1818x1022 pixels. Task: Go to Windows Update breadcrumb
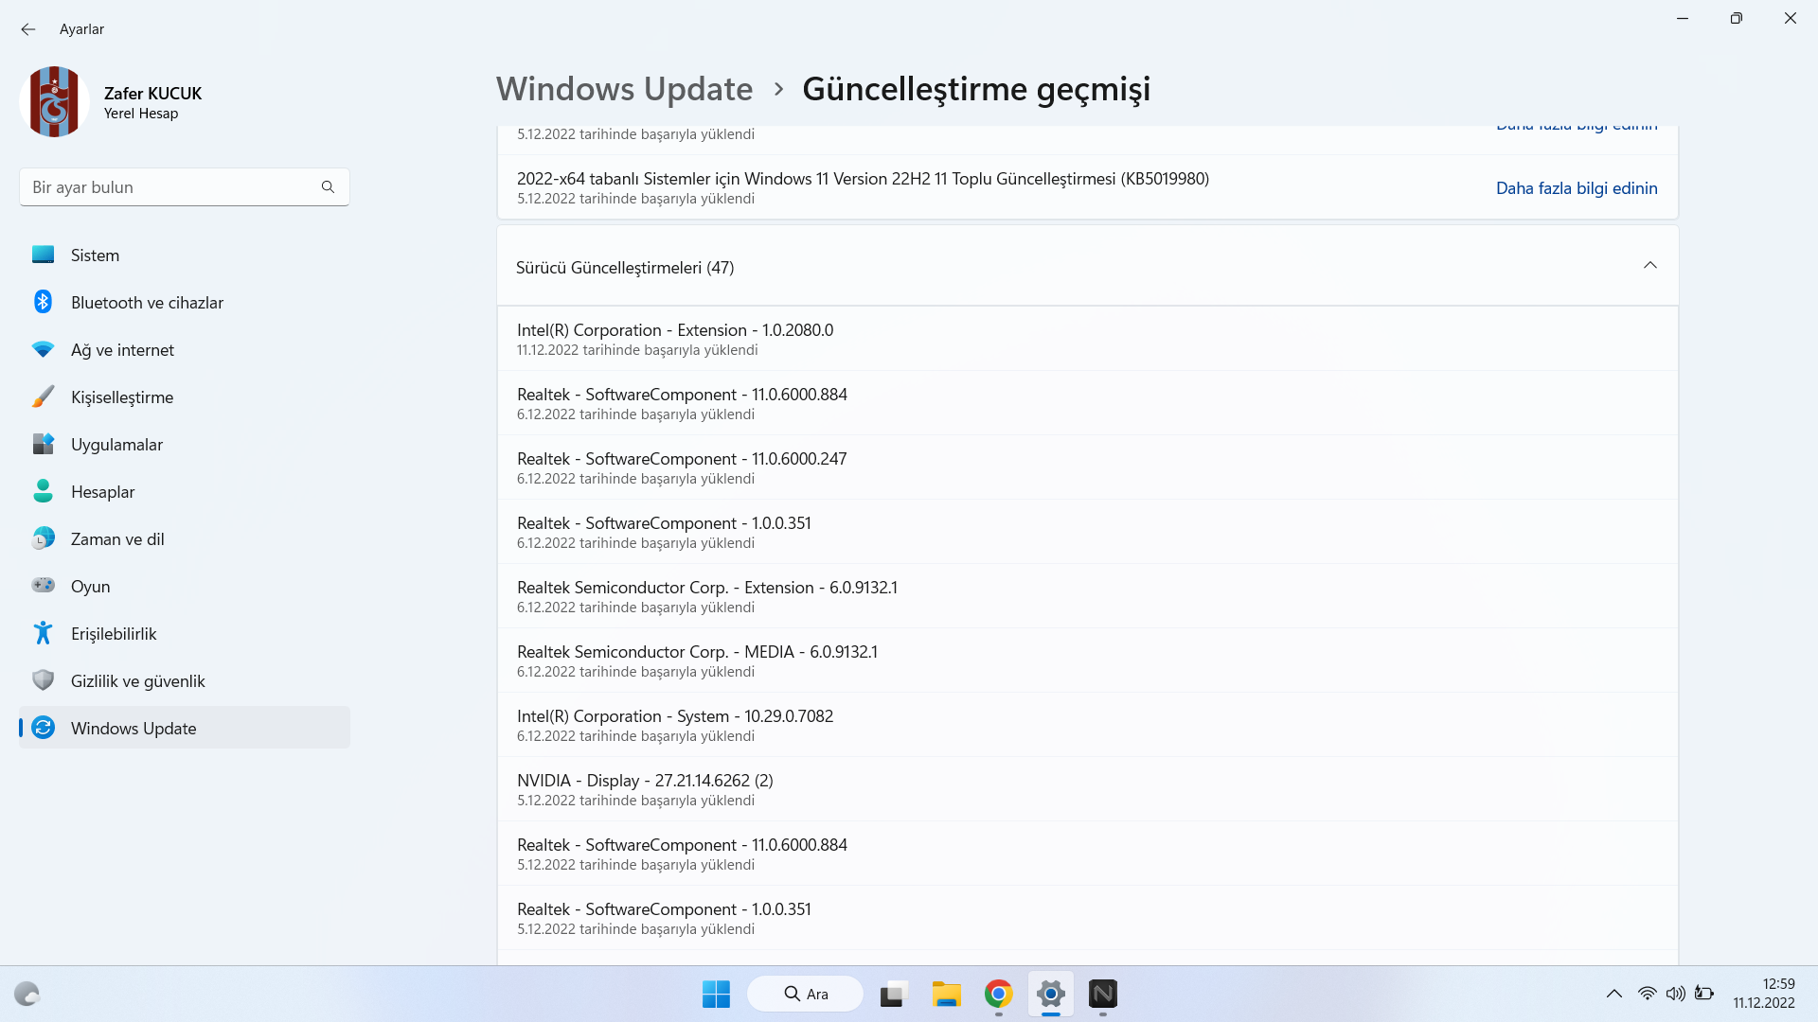[624, 89]
